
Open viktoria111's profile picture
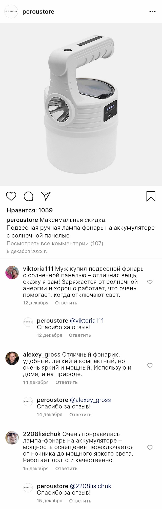[x=12, y=273]
